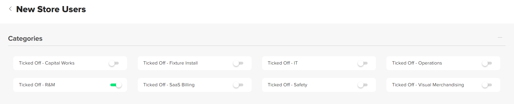Select the "Ticked Off - Safety" label text
Image resolution: width=514 pixels, height=104 pixels.
pyautogui.click(x=287, y=85)
